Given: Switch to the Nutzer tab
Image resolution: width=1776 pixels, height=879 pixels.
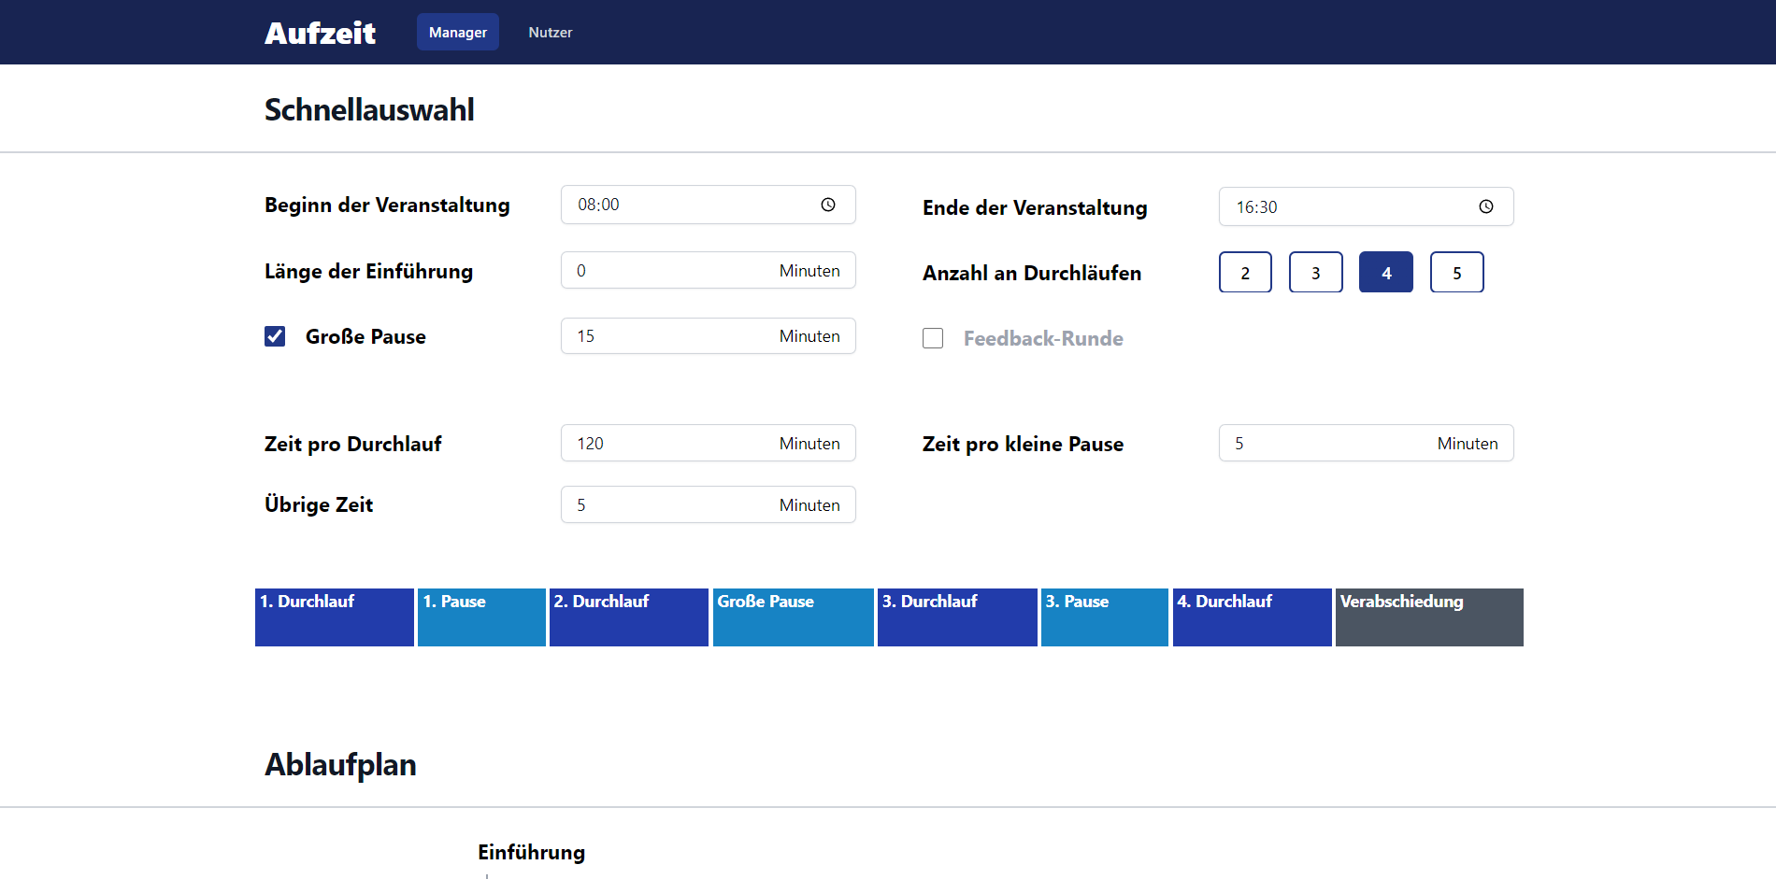Looking at the screenshot, I should click(x=550, y=31).
